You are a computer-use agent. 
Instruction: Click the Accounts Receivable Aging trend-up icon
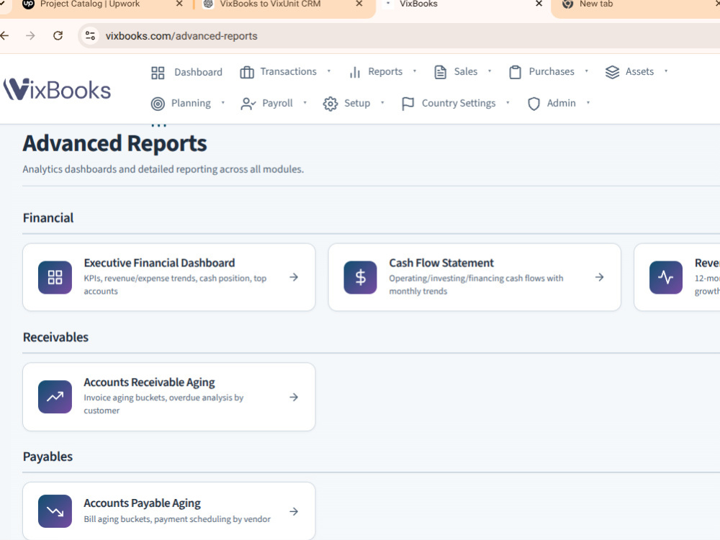pos(55,397)
